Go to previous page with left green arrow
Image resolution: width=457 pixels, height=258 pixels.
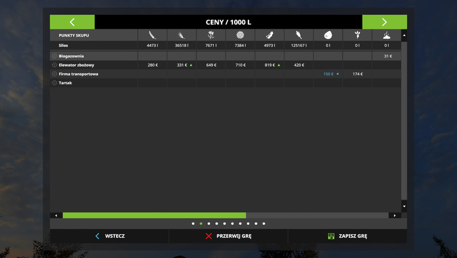pos(72,22)
